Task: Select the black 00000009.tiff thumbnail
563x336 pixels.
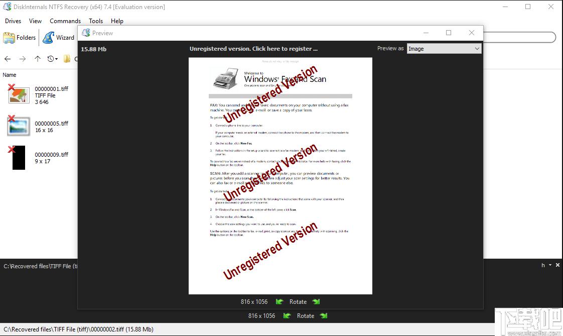Action: pos(18,157)
